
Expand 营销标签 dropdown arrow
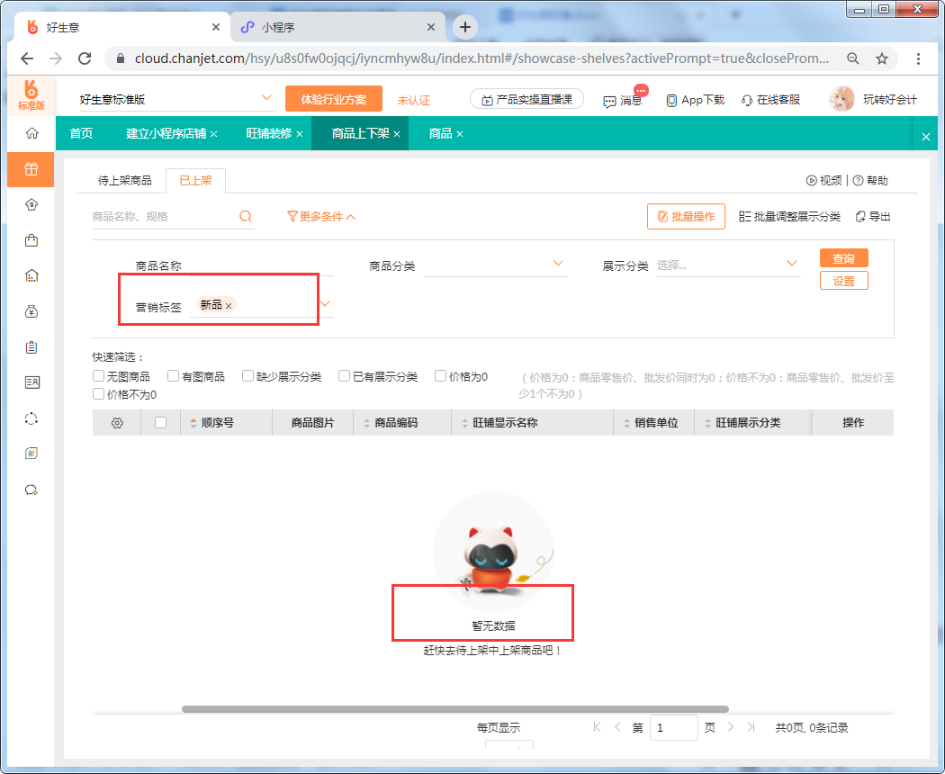point(326,304)
